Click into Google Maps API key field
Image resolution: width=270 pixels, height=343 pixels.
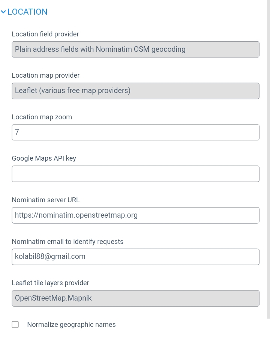point(135,174)
